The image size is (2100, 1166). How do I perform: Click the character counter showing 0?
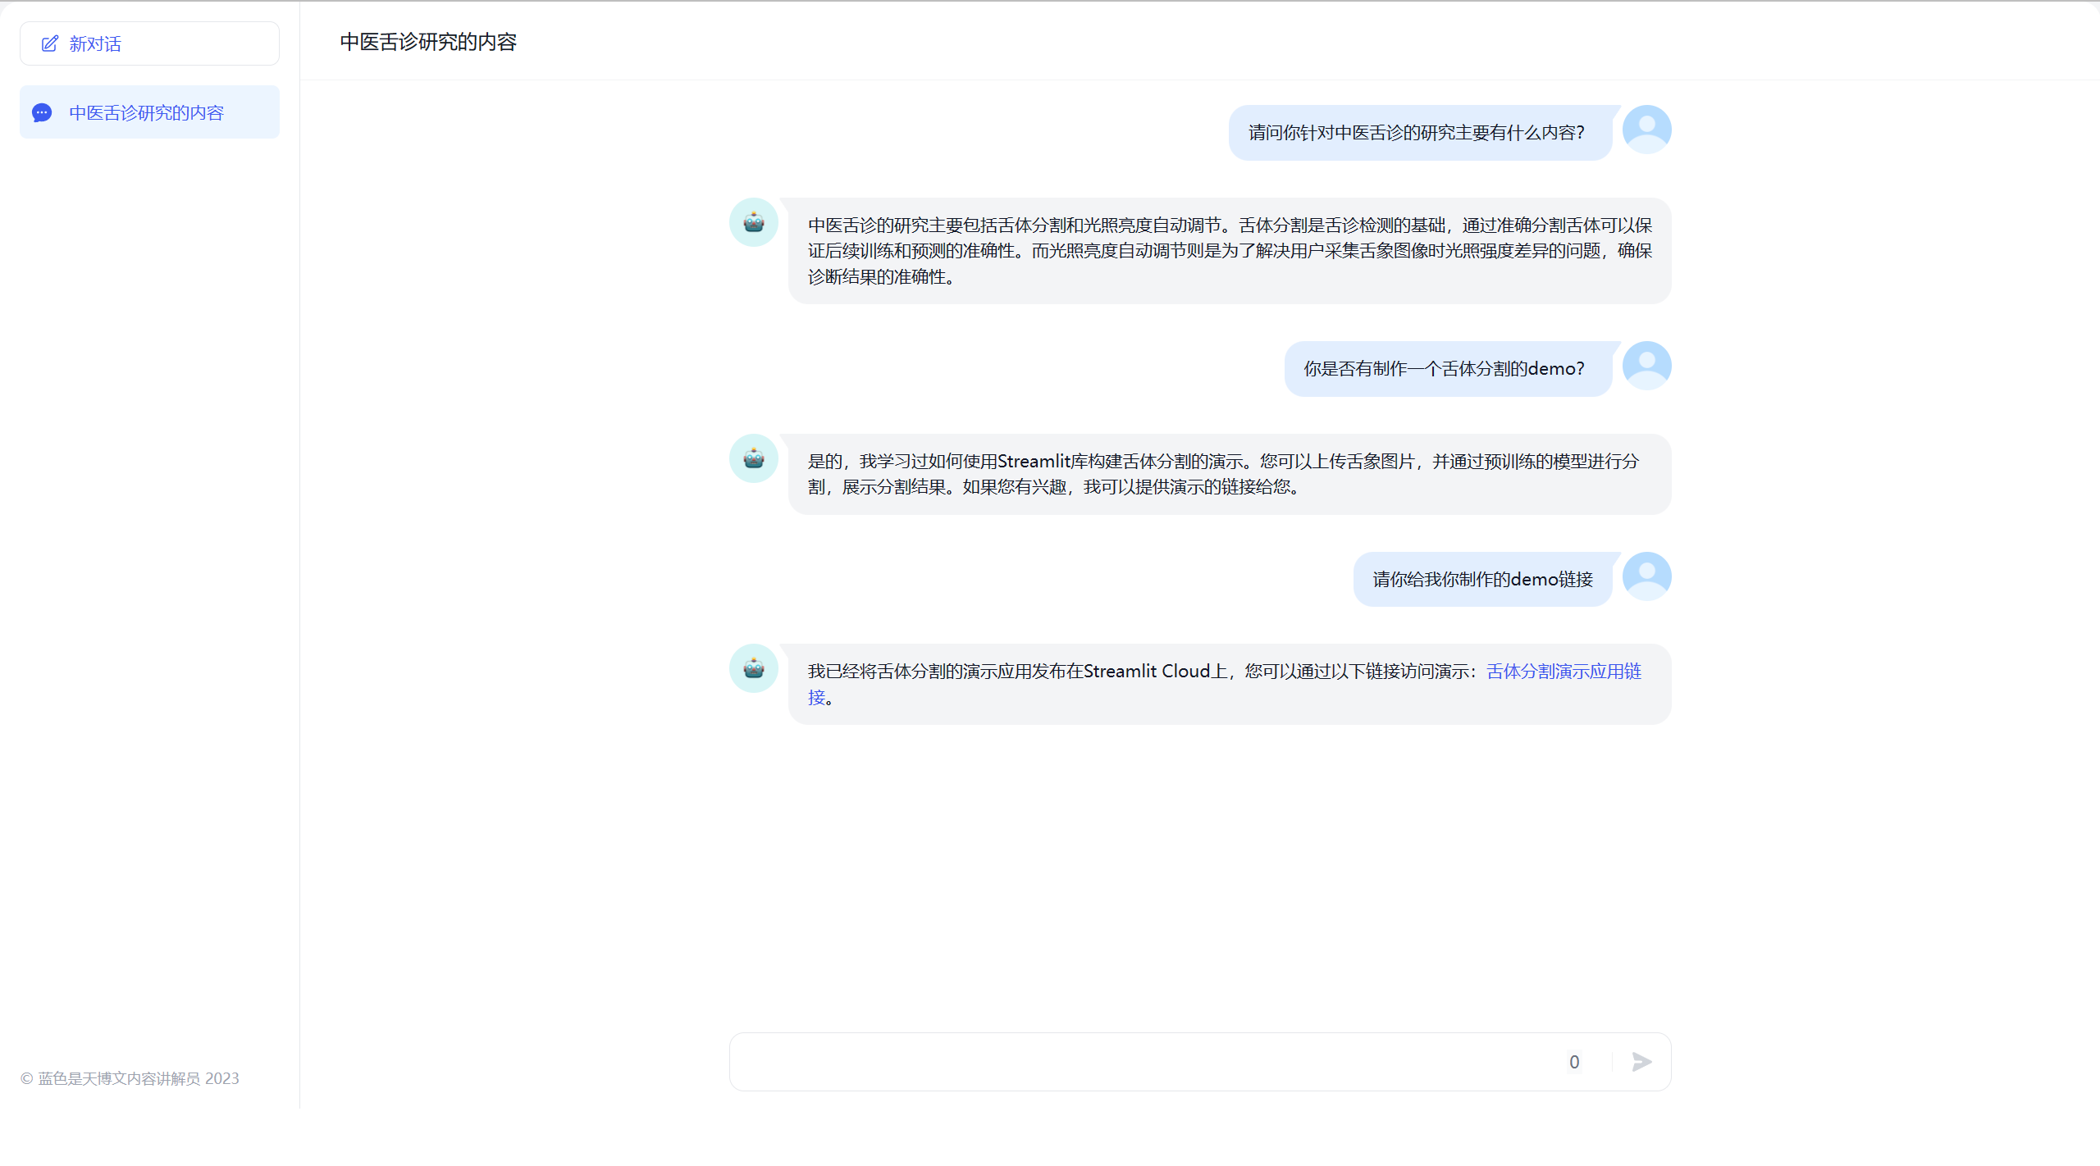coord(1573,1062)
